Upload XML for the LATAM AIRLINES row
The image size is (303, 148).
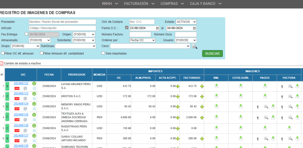[216, 86]
